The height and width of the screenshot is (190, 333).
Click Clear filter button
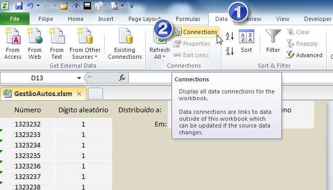(x=299, y=32)
